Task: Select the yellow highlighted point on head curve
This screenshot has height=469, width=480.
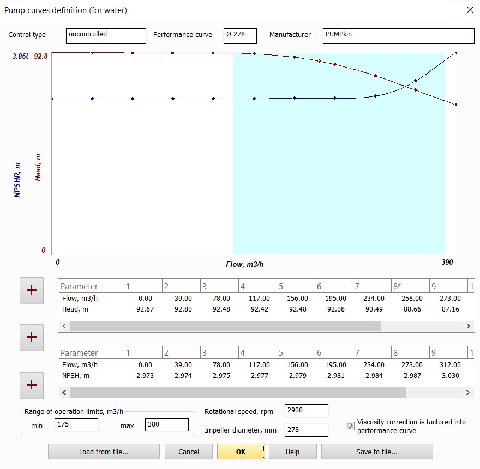Action: pos(319,61)
